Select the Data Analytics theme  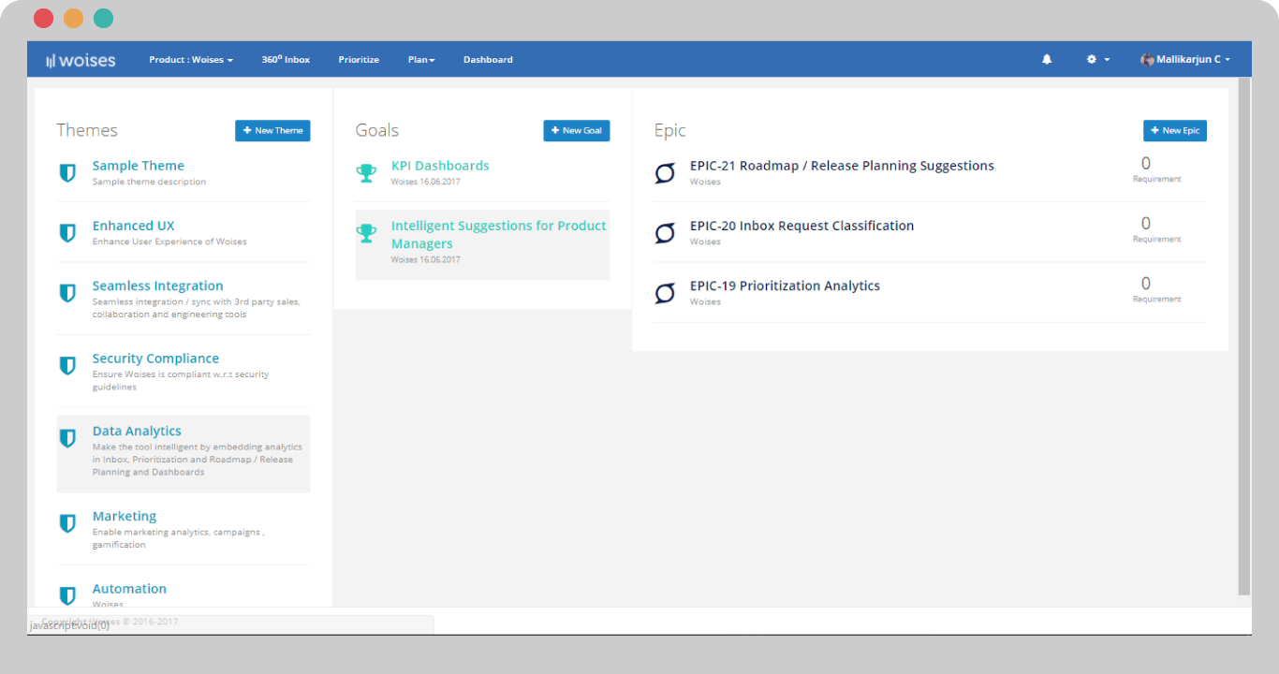coord(137,432)
